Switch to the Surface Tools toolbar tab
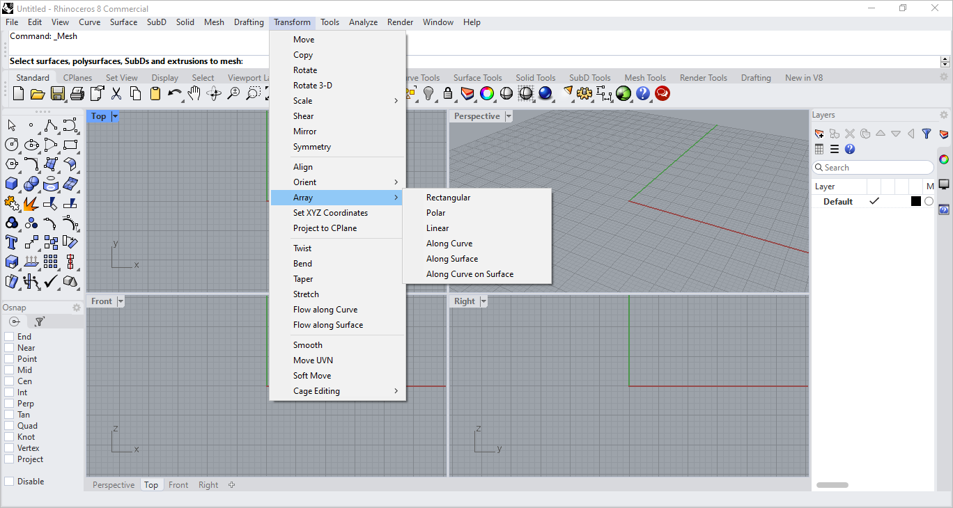This screenshot has width=953, height=508. (477, 78)
